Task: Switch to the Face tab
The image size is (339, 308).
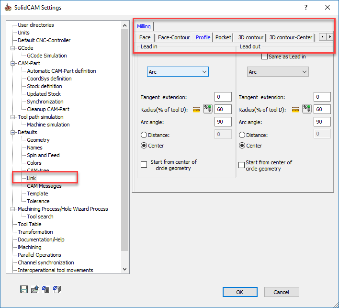Action: coord(145,37)
